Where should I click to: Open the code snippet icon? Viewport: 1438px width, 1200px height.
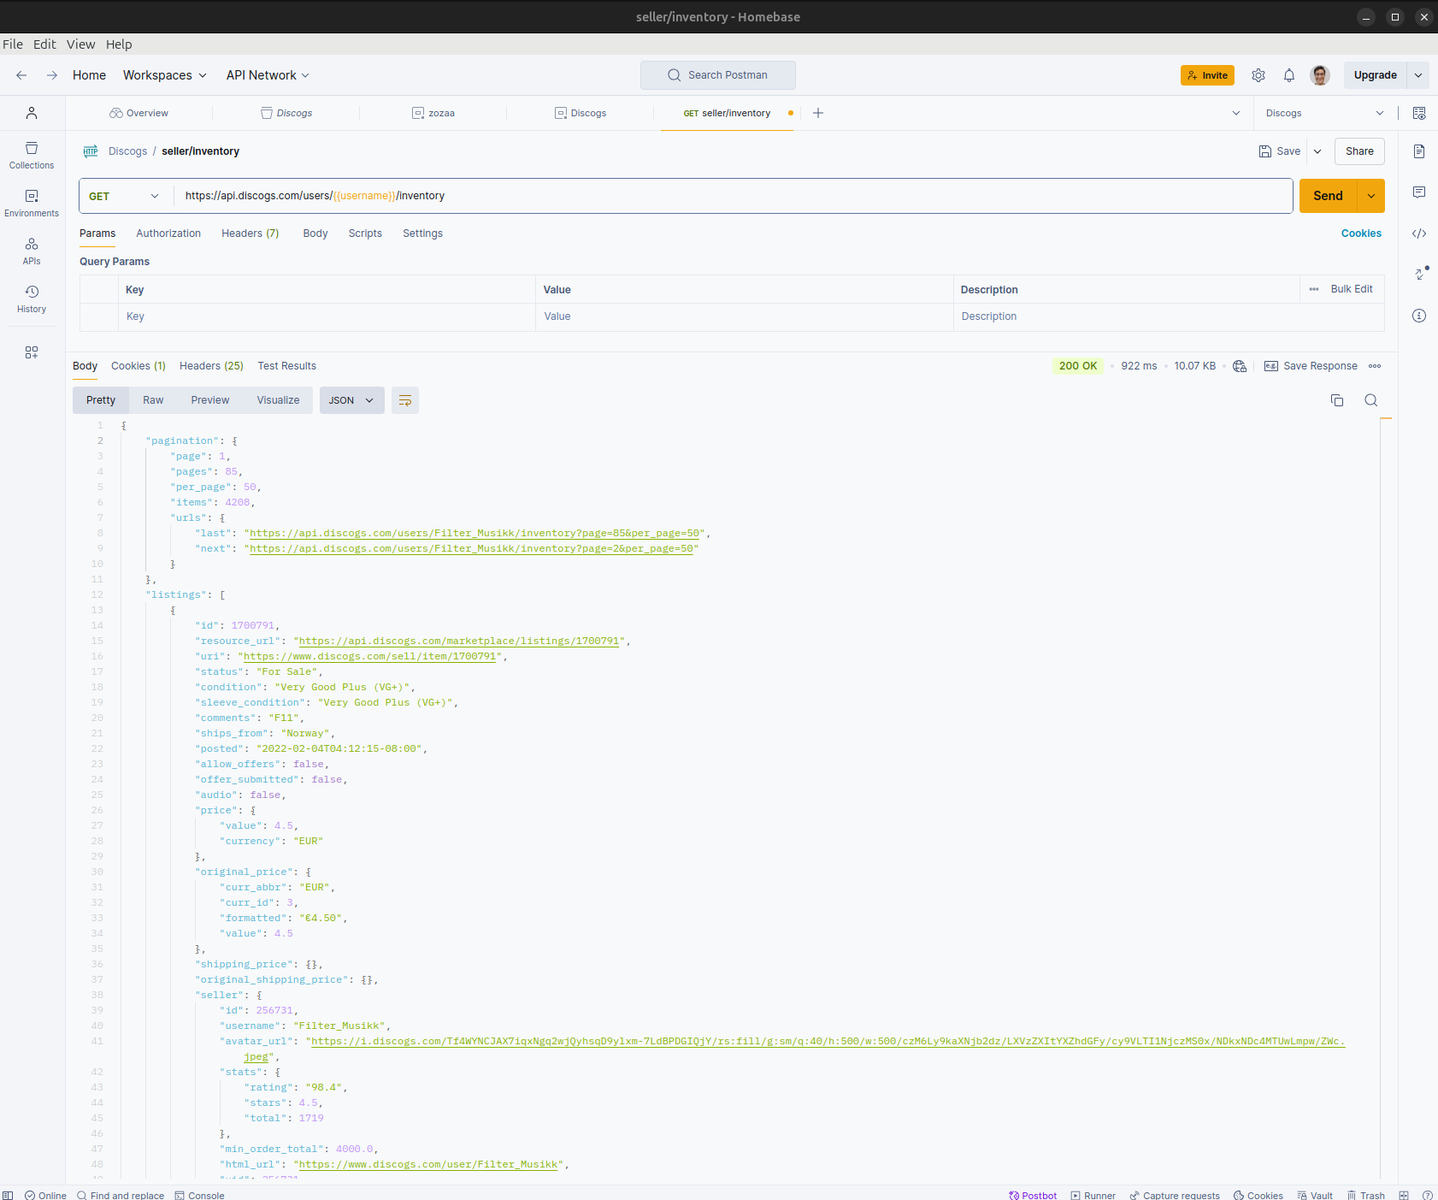tap(1419, 233)
